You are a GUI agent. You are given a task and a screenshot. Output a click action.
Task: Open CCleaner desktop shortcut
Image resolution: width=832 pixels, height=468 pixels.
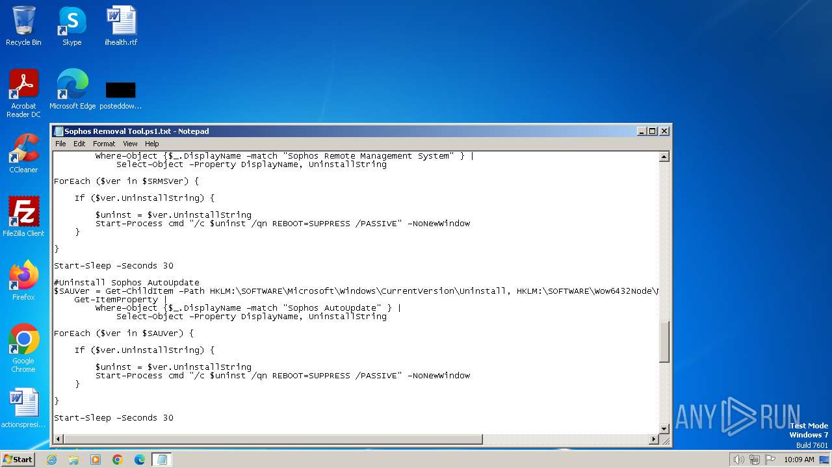(x=23, y=153)
